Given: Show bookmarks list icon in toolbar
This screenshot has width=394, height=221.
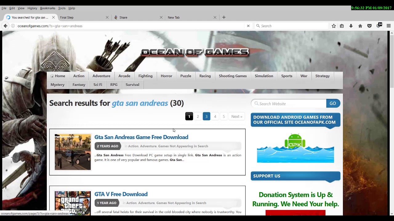Looking at the screenshot, I should click(342, 26).
